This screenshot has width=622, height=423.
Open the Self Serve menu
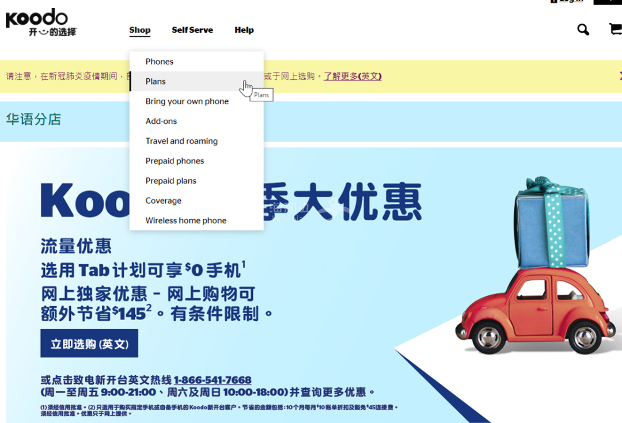click(192, 30)
